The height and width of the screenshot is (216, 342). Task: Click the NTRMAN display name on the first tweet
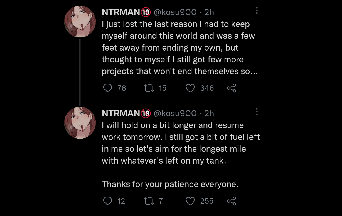tap(121, 12)
